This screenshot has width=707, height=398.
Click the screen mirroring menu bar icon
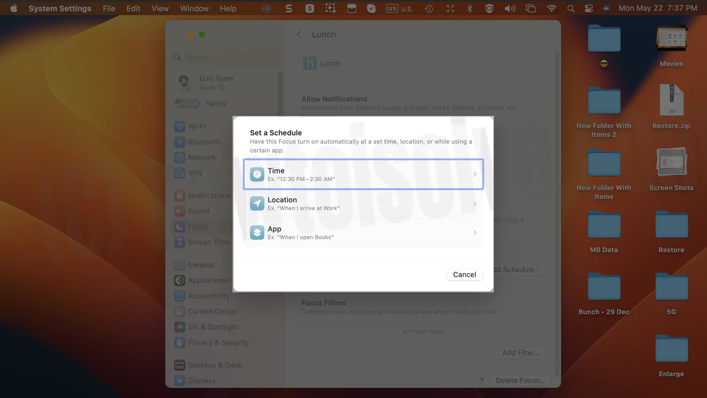tap(531, 8)
